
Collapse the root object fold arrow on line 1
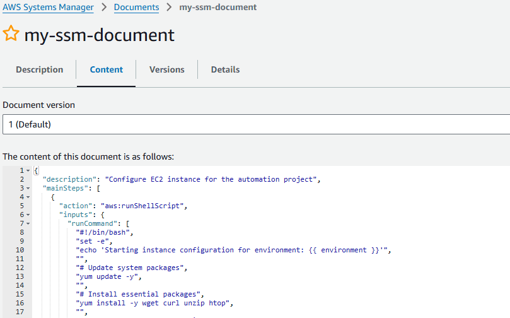pyautogui.click(x=28, y=171)
